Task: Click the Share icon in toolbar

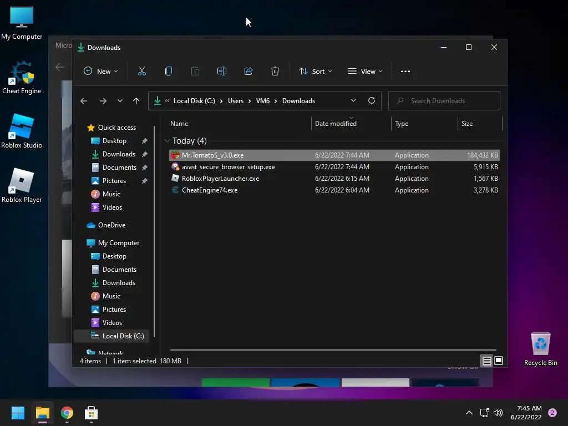Action: (248, 72)
